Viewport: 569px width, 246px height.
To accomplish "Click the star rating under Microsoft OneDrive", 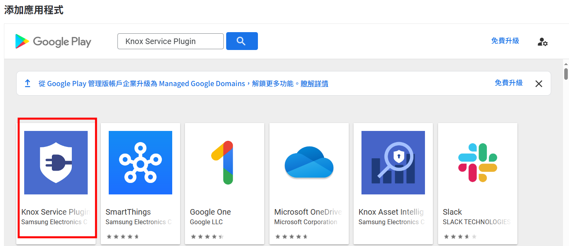I will [x=291, y=237].
